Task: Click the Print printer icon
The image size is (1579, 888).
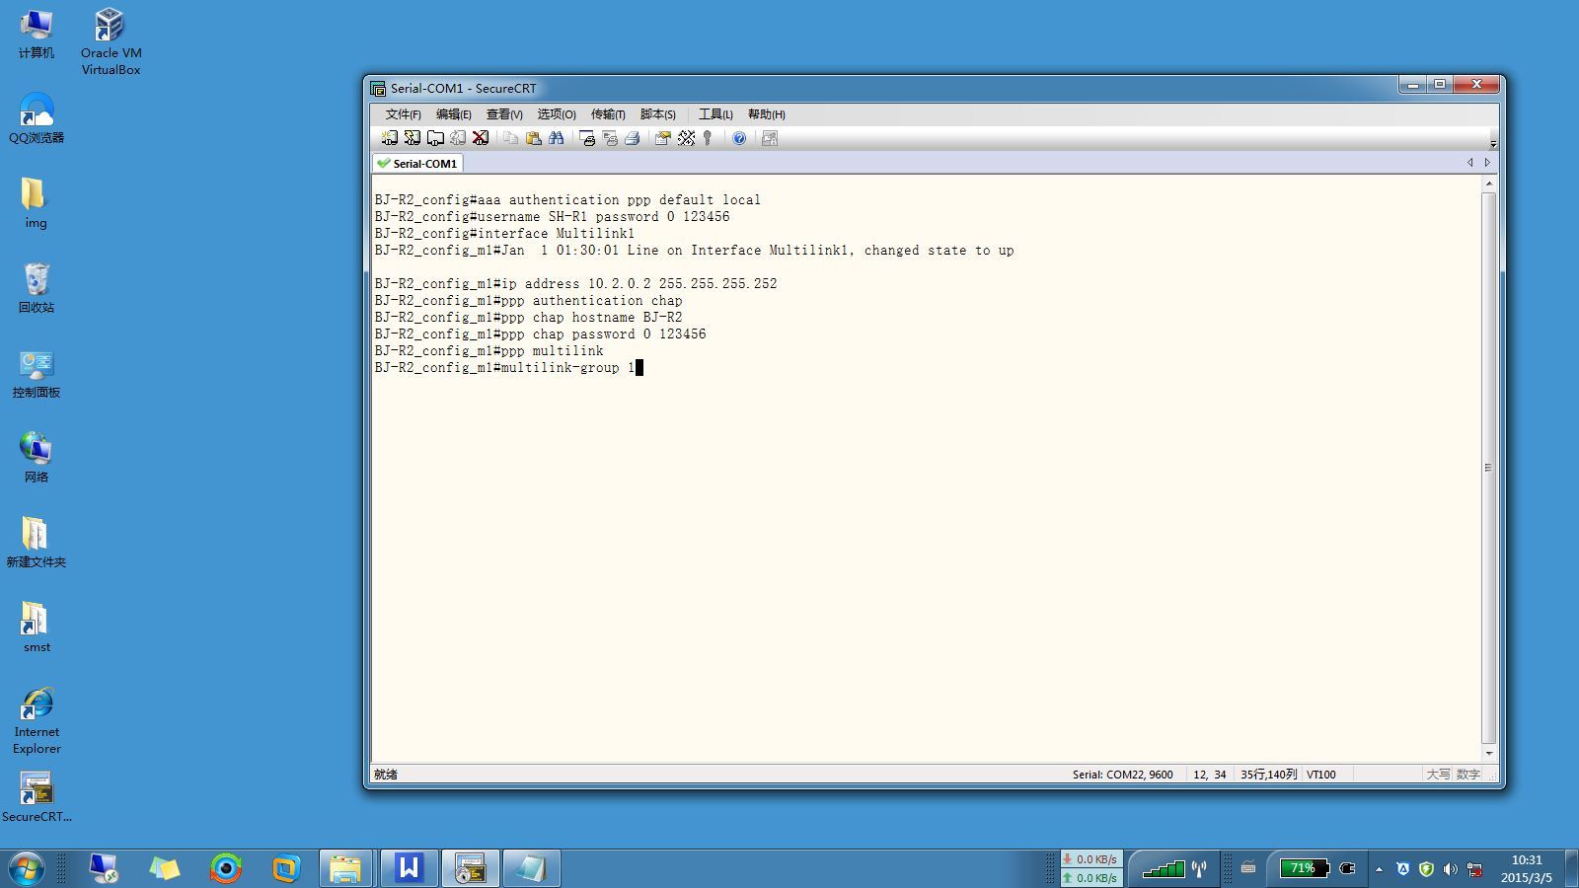Action: pyautogui.click(x=633, y=138)
